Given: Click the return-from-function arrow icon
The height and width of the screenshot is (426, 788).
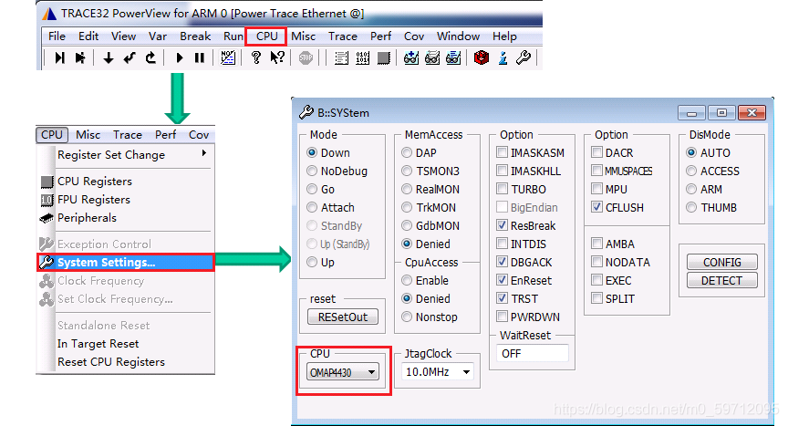Looking at the screenshot, I should [130, 57].
